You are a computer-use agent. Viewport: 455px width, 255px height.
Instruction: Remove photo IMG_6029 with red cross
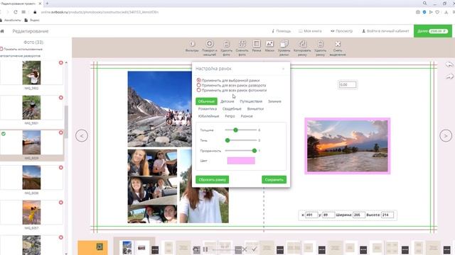click(x=61, y=132)
